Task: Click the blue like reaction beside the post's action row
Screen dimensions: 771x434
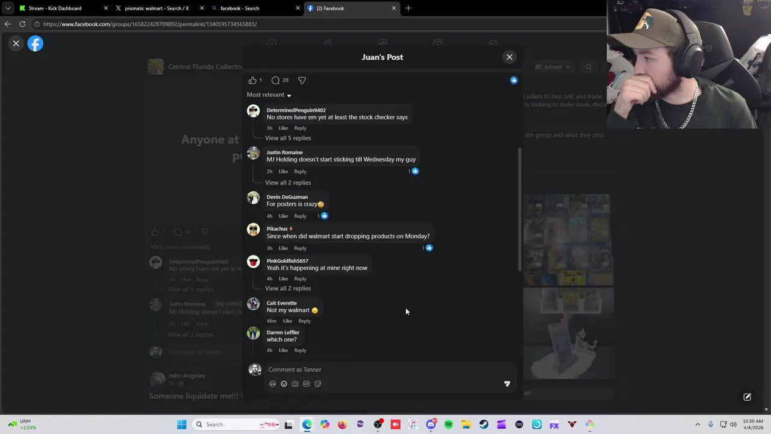Action: click(x=514, y=80)
